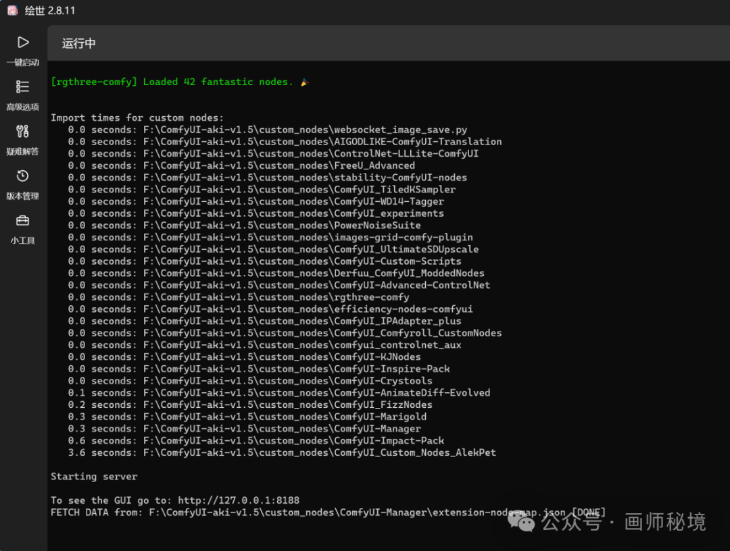
Task: Click the stability-ComfyUI-nodes log line
Action: 267,178
